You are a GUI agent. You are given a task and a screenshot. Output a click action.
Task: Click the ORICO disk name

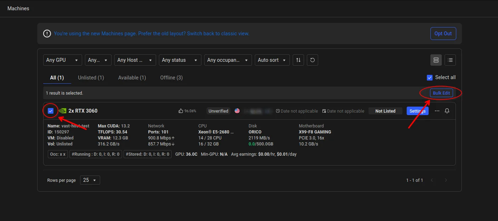[x=255, y=132]
